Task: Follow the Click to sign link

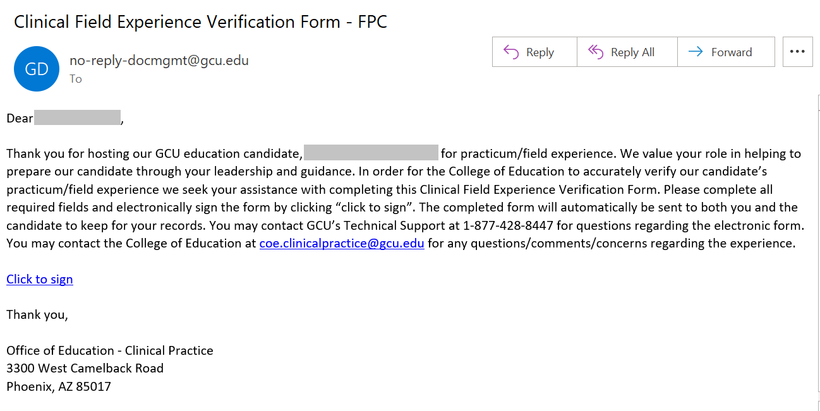Action: pyautogui.click(x=40, y=279)
